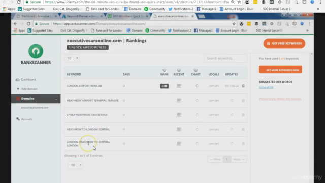The width and height of the screenshot is (325, 183).
Task: Edit tags for Heathrow Airport Terminal Transfe
Action: click(x=124, y=101)
